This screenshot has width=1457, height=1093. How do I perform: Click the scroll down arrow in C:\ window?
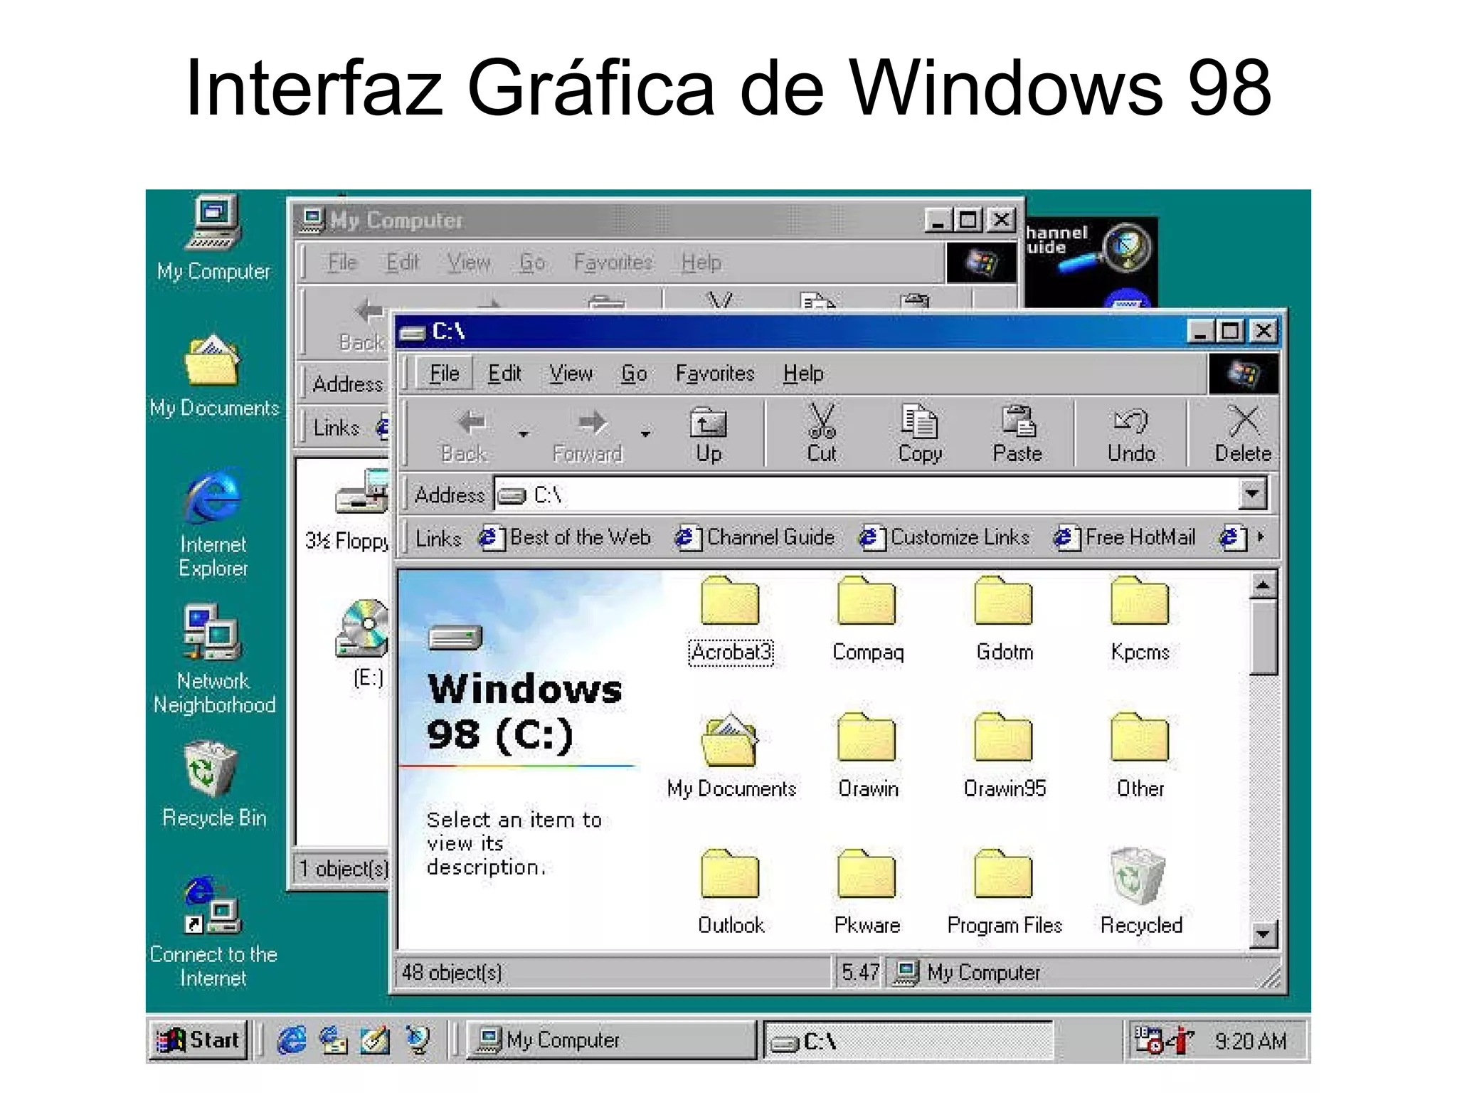click(1263, 934)
